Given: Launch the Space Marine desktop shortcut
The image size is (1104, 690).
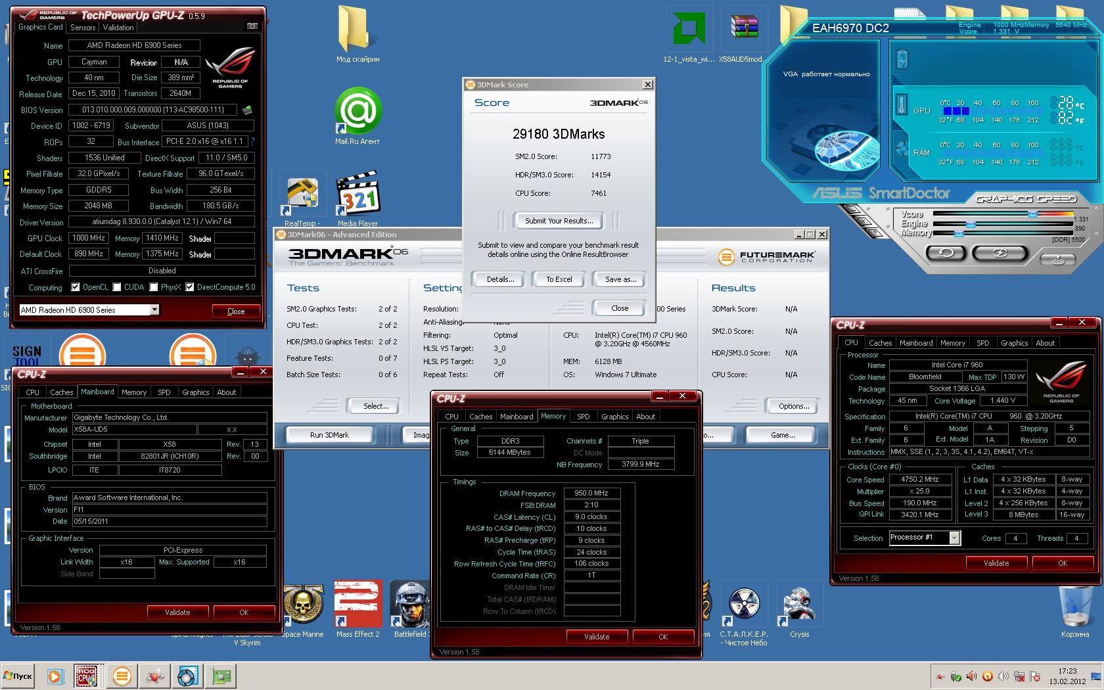Looking at the screenshot, I should [302, 611].
